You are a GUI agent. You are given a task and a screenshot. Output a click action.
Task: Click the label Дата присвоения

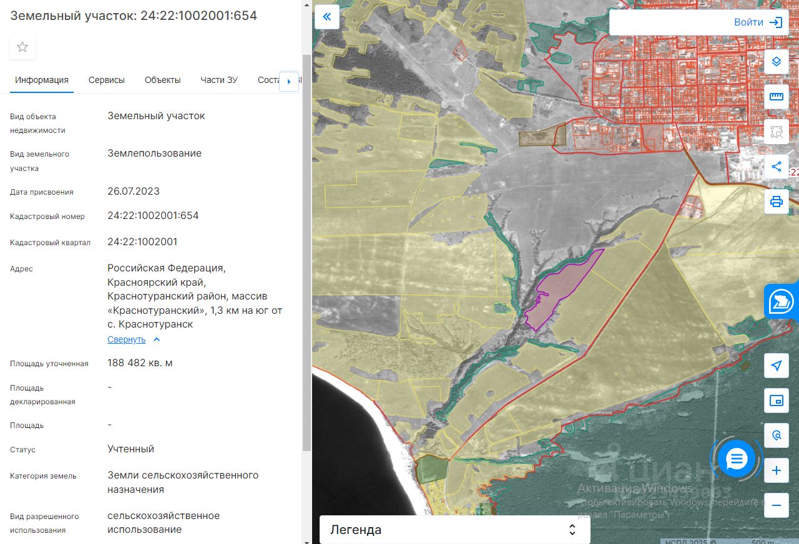(x=42, y=192)
